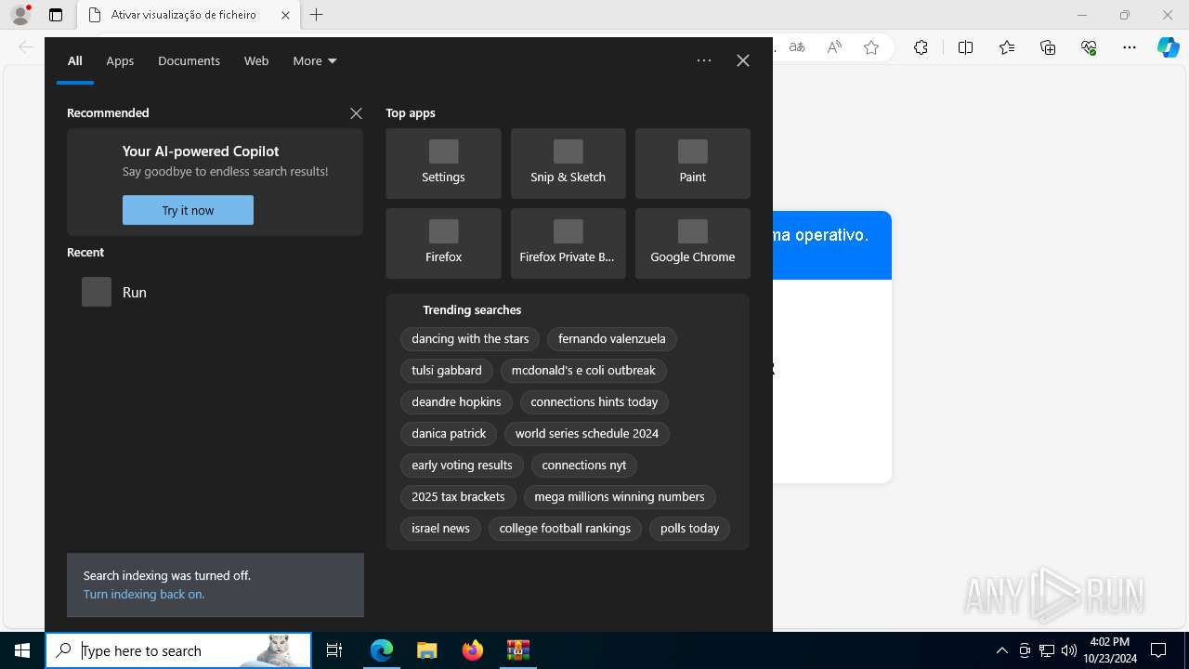Screen dimensions: 1189x669
Task: Open the network tray icon
Action: [x=1047, y=650]
